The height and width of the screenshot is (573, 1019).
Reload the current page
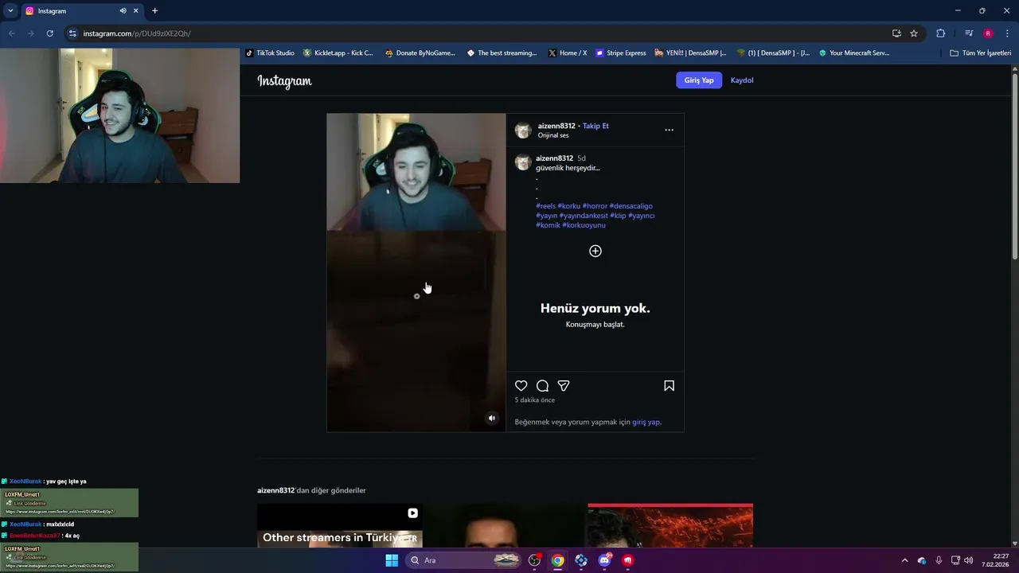(49, 33)
